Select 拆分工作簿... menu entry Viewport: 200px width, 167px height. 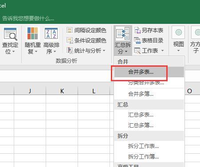[x=149, y=156]
